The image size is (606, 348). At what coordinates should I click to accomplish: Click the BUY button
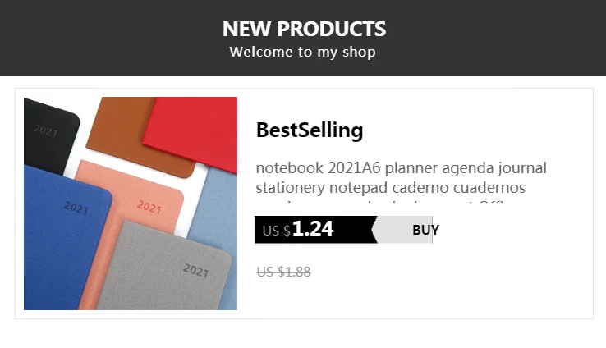(x=425, y=230)
